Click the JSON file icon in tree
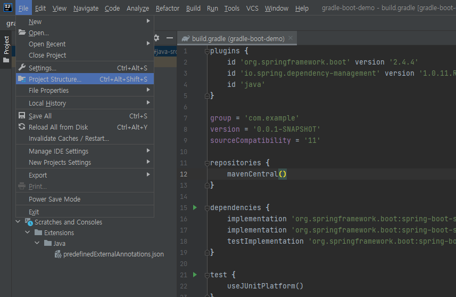Screen dimensions: 456x297 pos(58,254)
